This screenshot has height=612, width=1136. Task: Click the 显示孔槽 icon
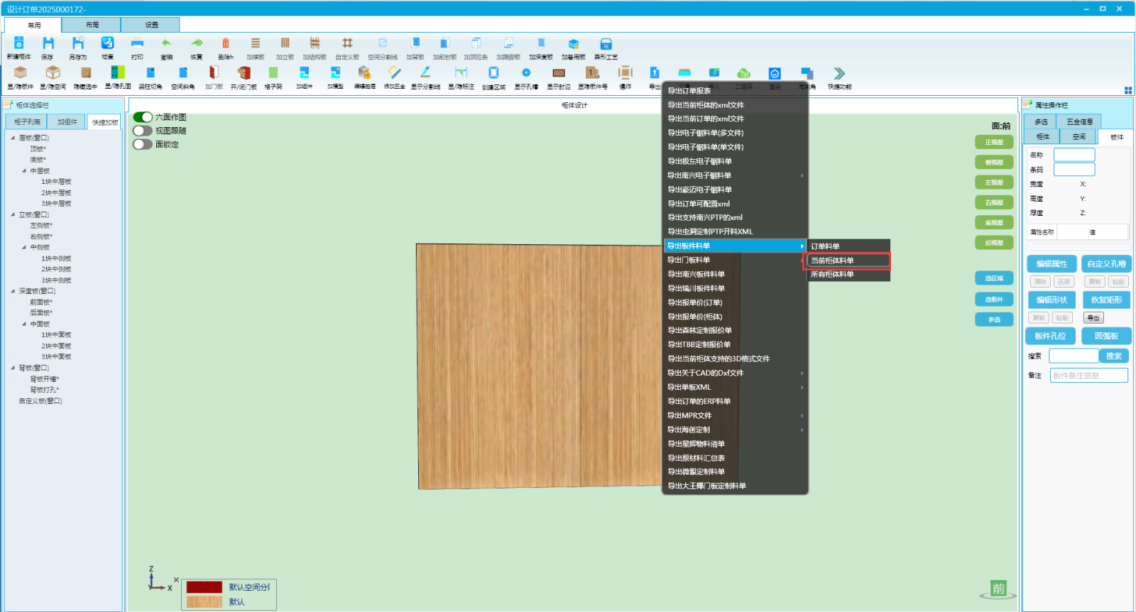coord(526,73)
